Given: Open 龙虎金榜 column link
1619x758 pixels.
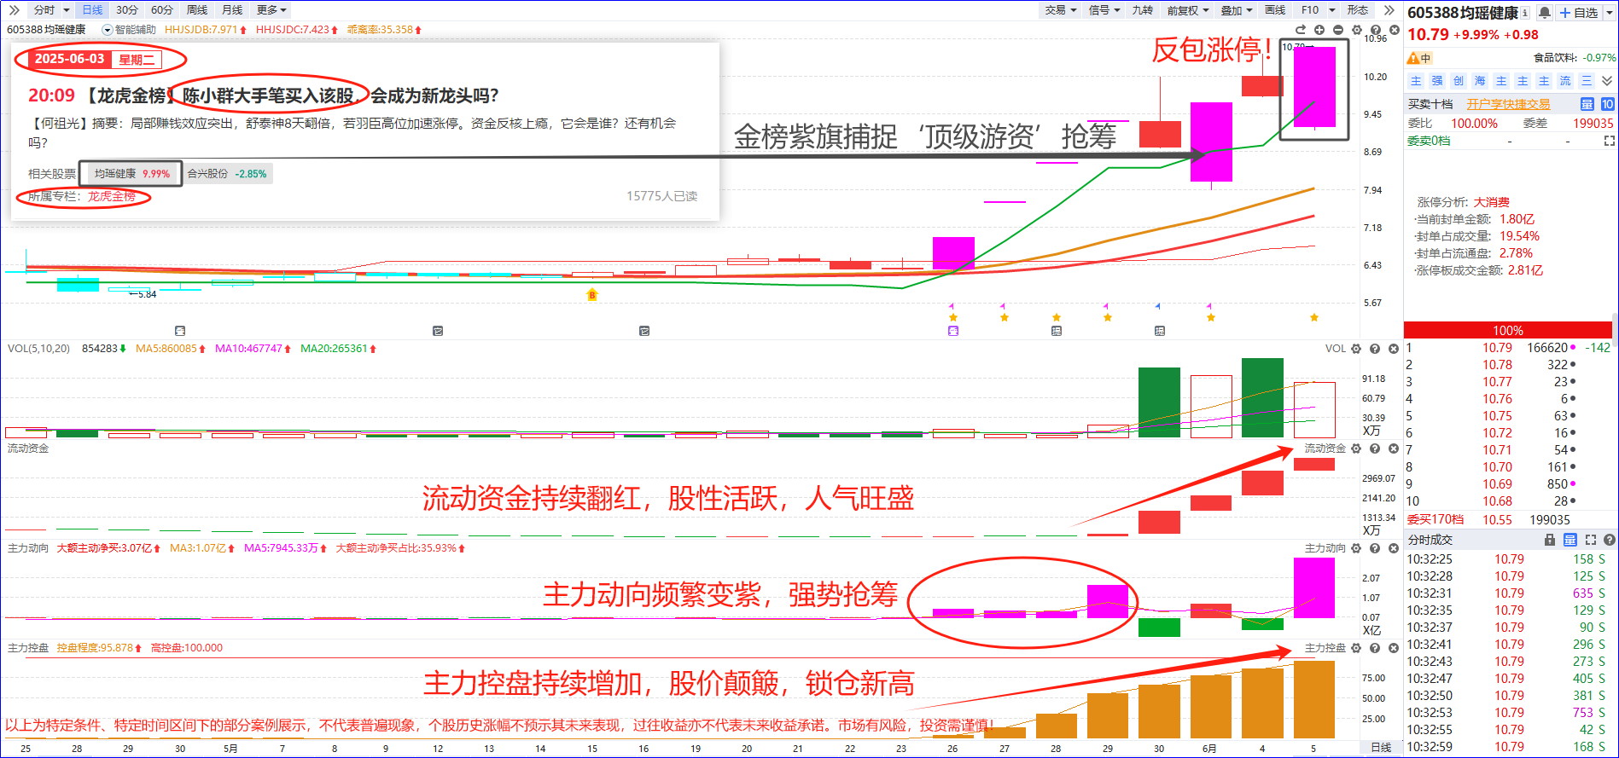Looking at the screenshot, I should [112, 196].
